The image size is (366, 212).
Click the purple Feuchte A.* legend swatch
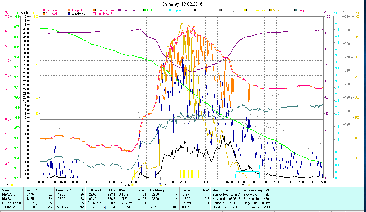pyautogui.click(x=119, y=10)
